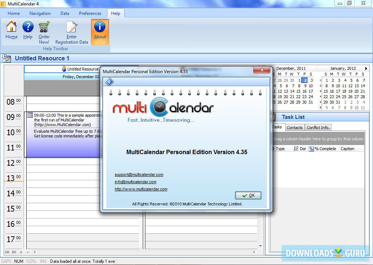The width and height of the screenshot is (373, 265).
Task: Click the 17:00 time slot label
Action: (13, 239)
